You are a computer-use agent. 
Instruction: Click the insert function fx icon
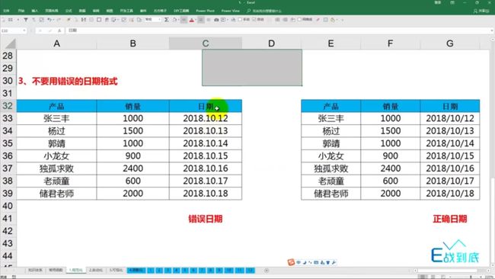(59, 30)
